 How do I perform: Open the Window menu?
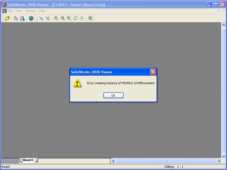[x=30, y=11]
